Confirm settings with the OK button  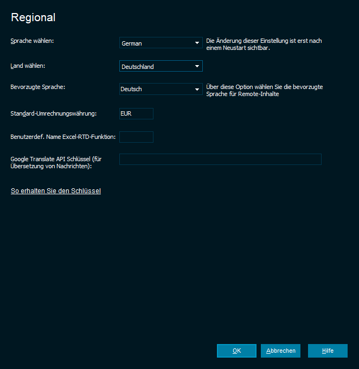click(x=236, y=351)
